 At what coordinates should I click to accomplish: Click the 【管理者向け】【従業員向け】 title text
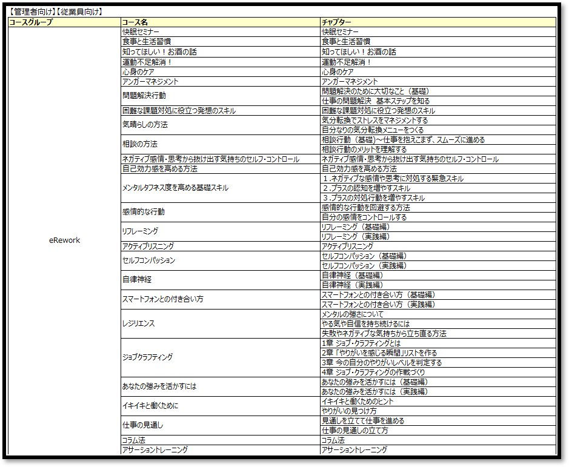[55, 12]
